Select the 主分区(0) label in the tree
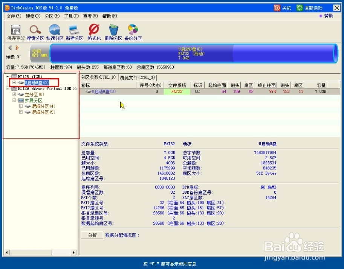The image size is (344, 269). tap(34, 94)
